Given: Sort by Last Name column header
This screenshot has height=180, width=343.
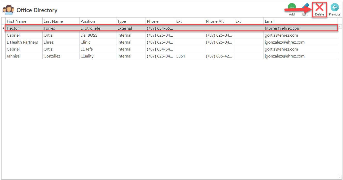Looking at the screenshot, I should point(61,21).
